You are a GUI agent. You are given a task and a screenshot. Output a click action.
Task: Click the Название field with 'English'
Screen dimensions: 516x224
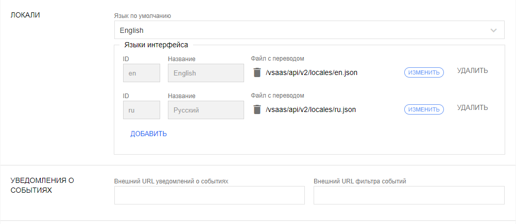click(x=205, y=73)
